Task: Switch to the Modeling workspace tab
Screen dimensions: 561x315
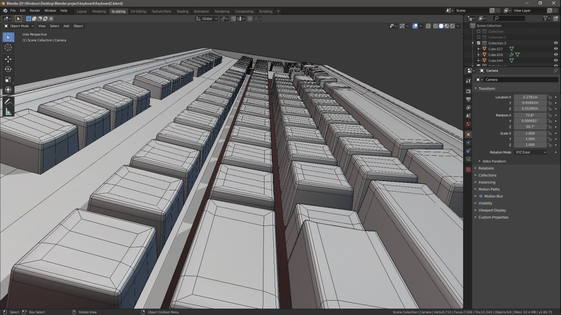Action: click(99, 11)
